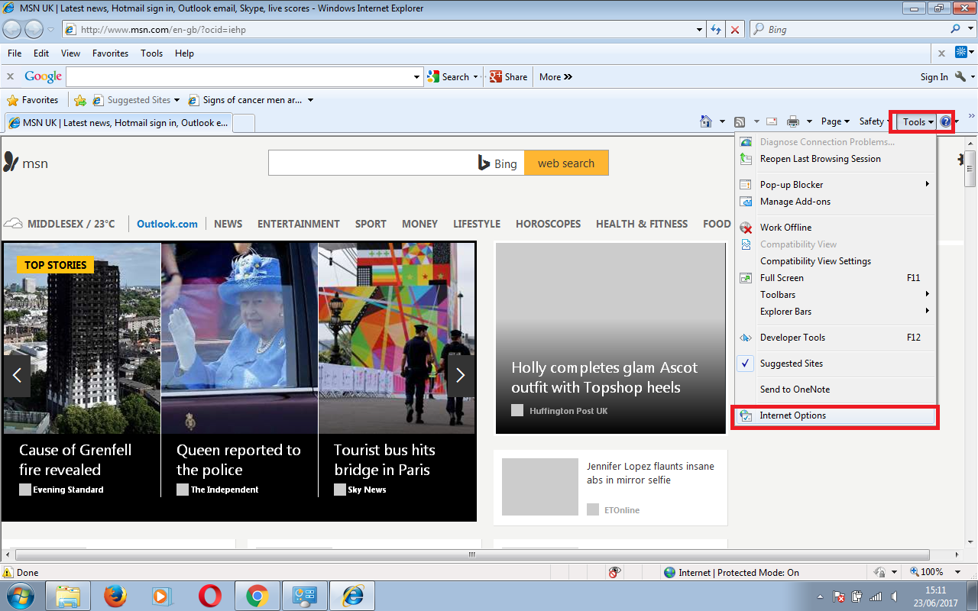This screenshot has height=611, width=978.
Task: Switch to the MSN UK tab
Action: click(118, 123)
